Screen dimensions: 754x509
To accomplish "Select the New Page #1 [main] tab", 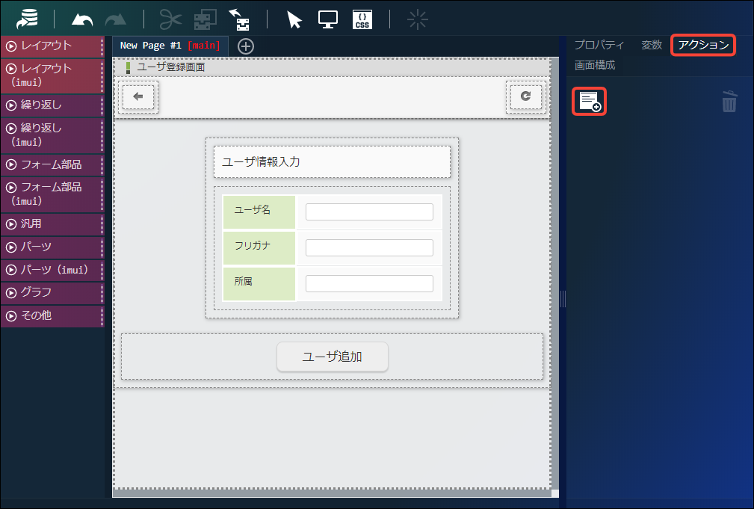I will [x=170, y=46].
